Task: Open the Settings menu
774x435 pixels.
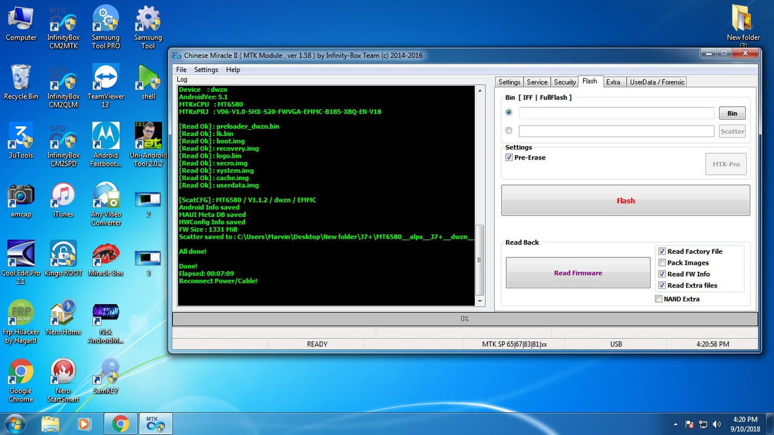Action: click(x=206, y=69)
